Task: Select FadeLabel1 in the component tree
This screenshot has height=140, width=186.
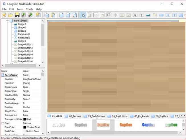Action: [24, 34]
